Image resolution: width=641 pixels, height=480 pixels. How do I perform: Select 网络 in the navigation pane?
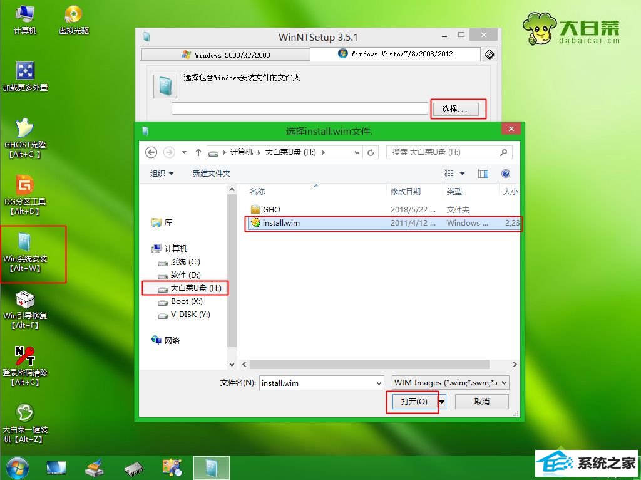pyautogui.click(x=166, y=340)
